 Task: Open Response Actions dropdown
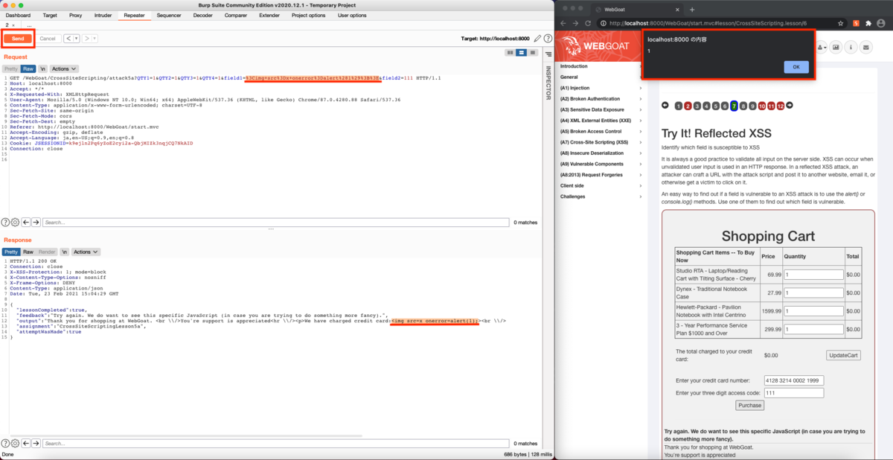(x=84, y=252)
